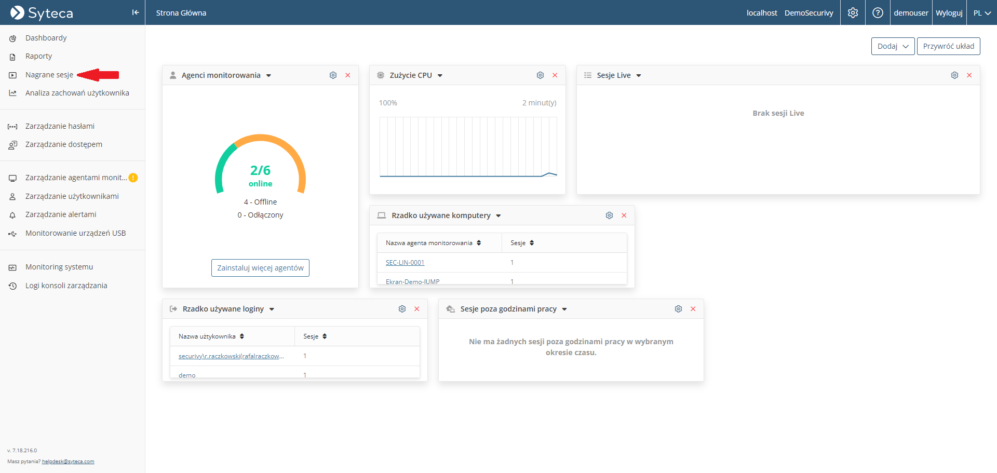Close the Sesje poza godzinami pracy widget
The image size is (997, 473).
point(693,309)
